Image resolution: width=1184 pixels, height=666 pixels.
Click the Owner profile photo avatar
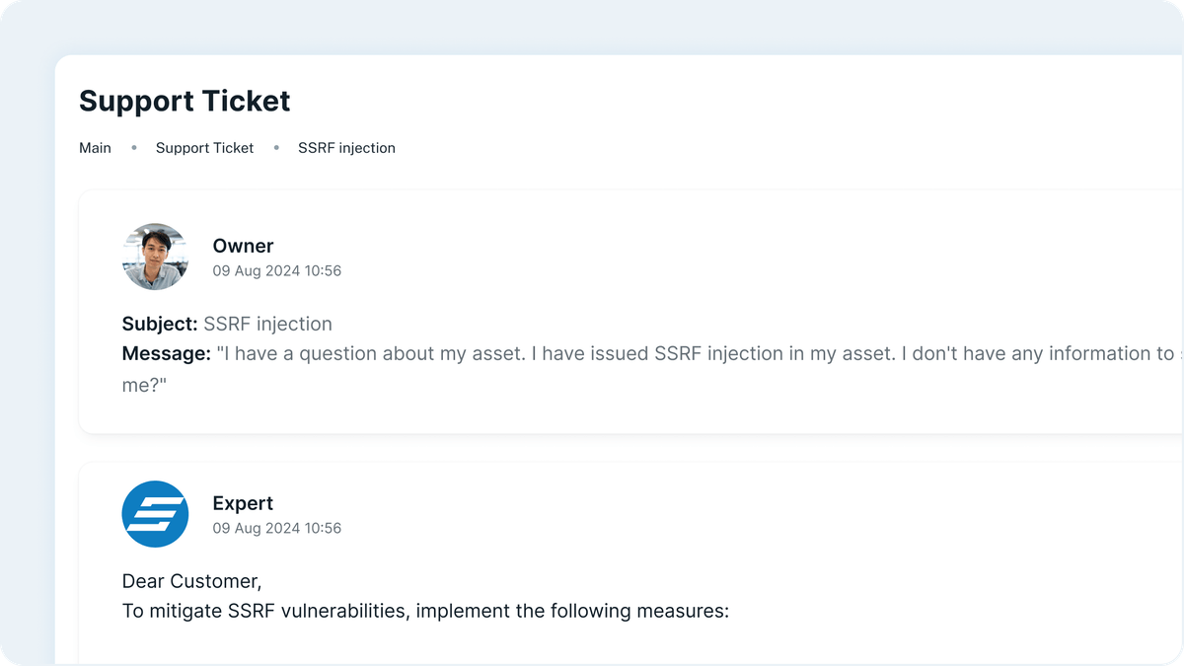(155, 257)
